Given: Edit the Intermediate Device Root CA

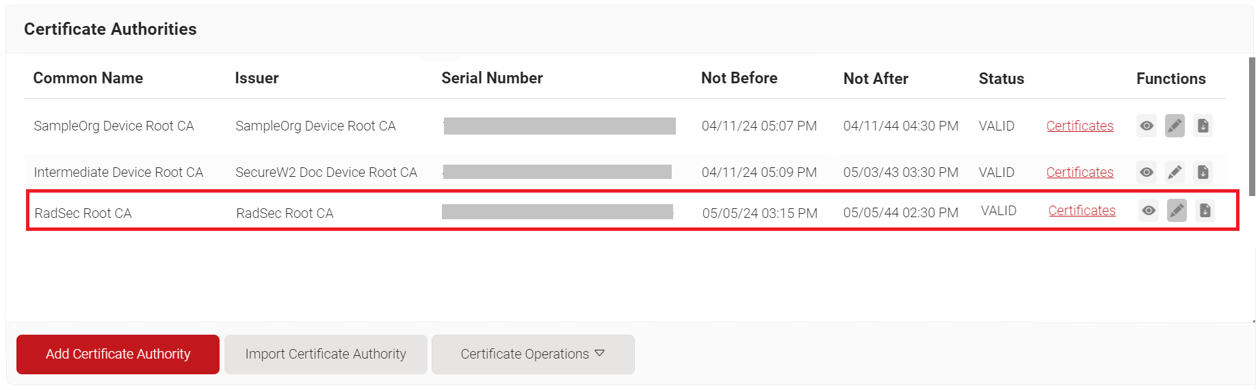Looking at the screenshot, I should (x=1174, y=172).
